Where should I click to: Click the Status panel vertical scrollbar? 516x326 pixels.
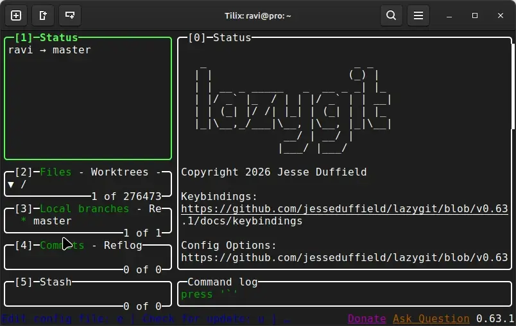click(x=513, y=86)
